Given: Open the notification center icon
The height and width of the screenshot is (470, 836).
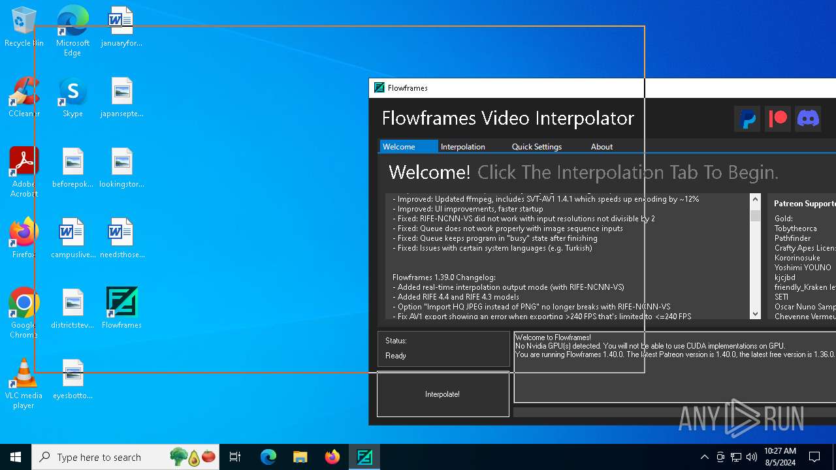Looking at the screenshot, I should point(814,457).
